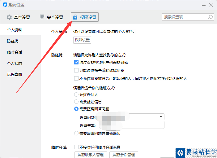Viewport: 217px width, 158px height.
Task: Check 不允许将我推荐给可能认识的人
Action: pyautogui.click(x=76, y=78)
